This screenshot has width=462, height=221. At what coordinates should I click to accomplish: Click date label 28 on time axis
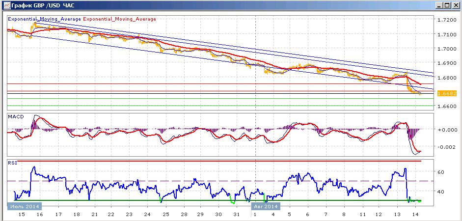pos(185,215)
